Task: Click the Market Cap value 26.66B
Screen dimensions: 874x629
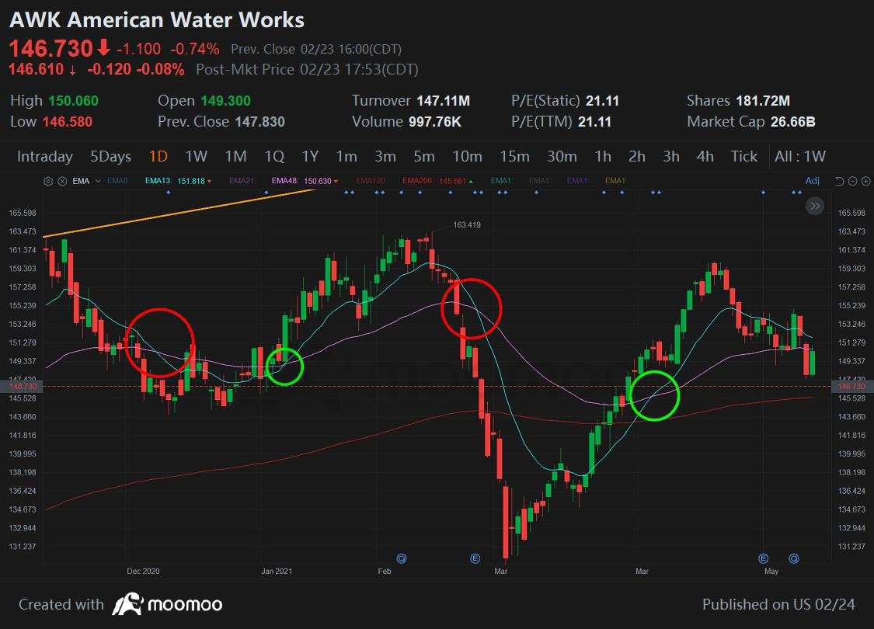Action: [793, 121]
